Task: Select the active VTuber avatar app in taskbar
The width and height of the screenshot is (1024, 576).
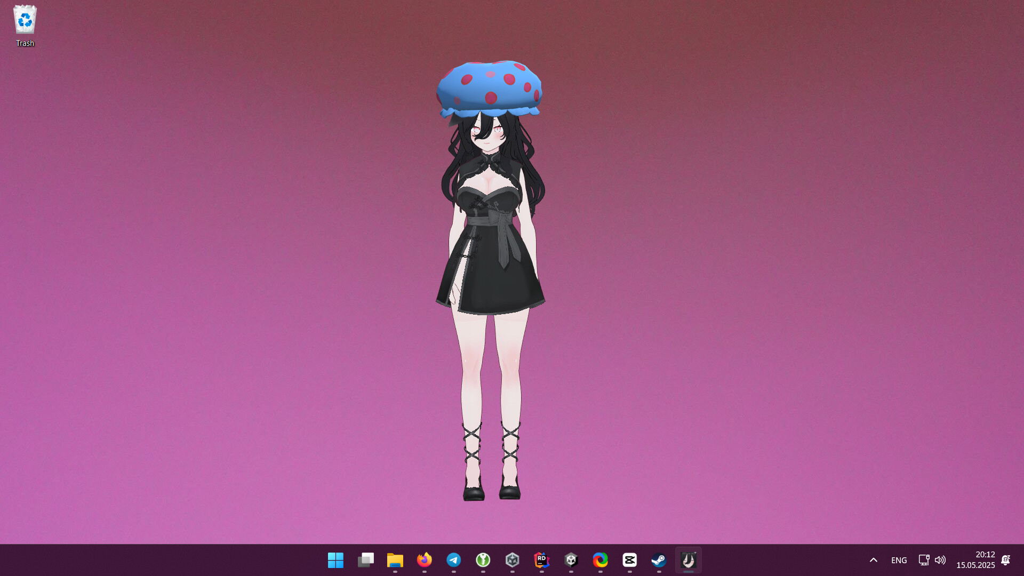Action: point(689,560)
